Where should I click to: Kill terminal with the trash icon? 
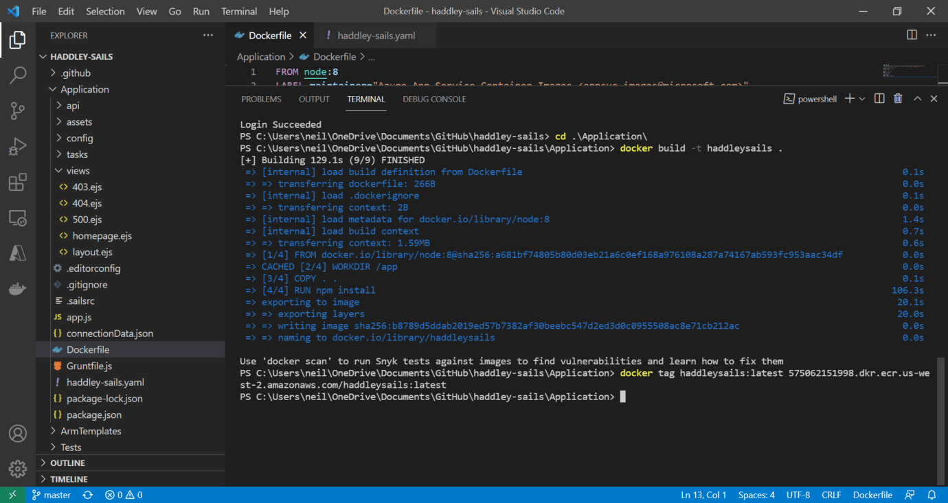click(898, 99)
